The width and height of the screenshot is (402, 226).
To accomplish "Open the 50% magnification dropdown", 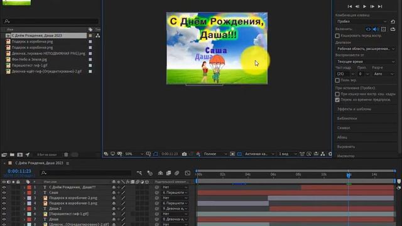I will tap(134, 154).
